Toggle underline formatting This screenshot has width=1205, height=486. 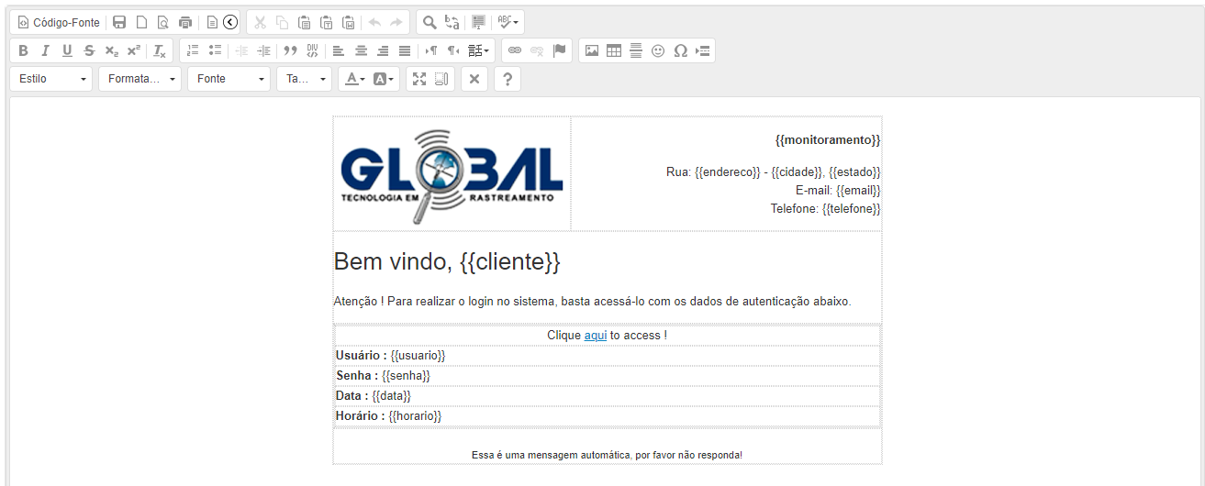(67, 50)
